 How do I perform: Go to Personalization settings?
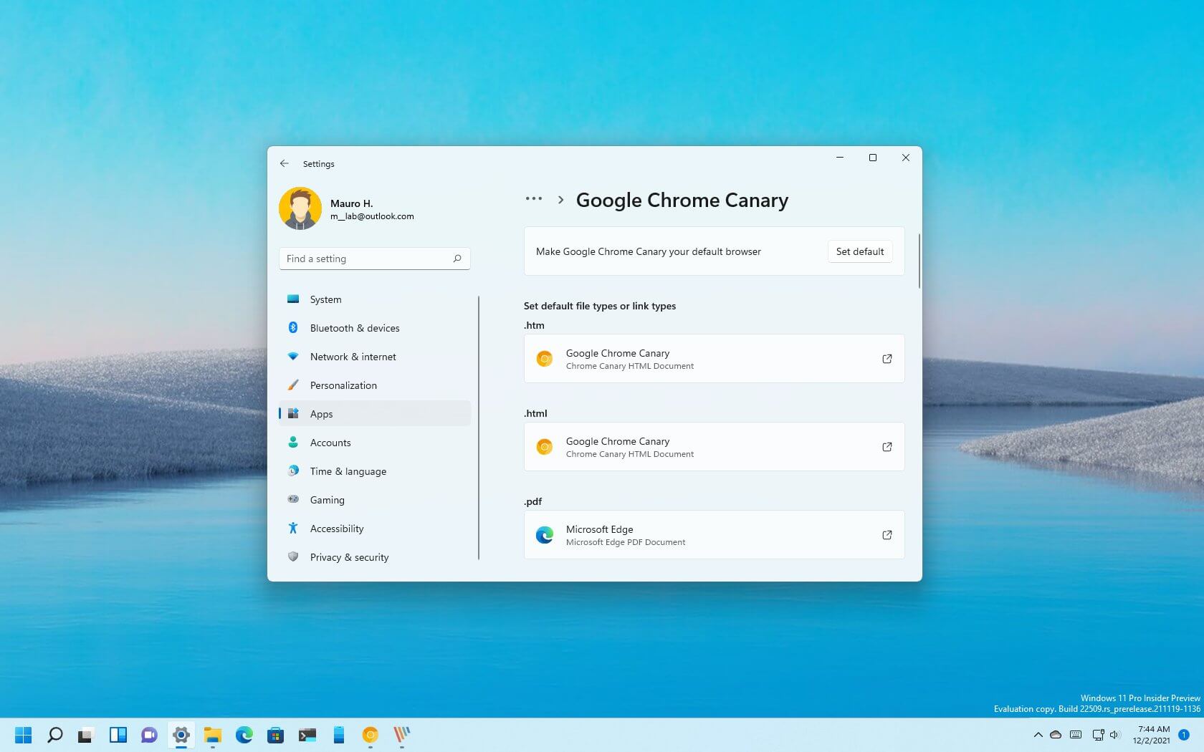[x=343, y=385]
